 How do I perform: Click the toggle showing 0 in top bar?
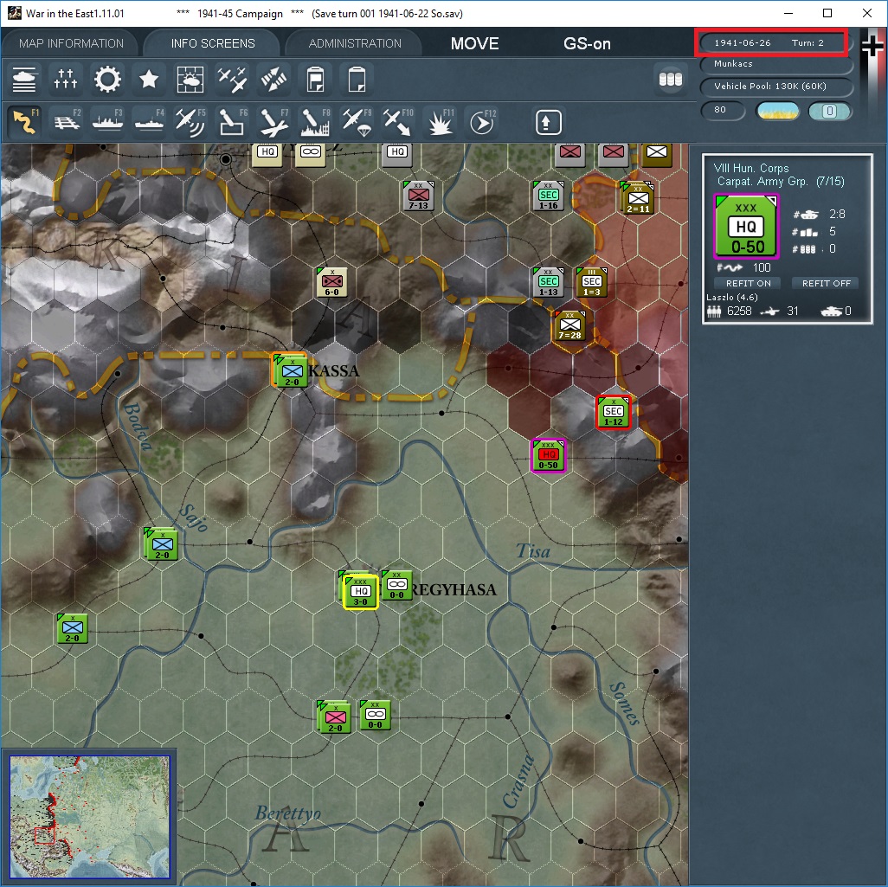830,111
